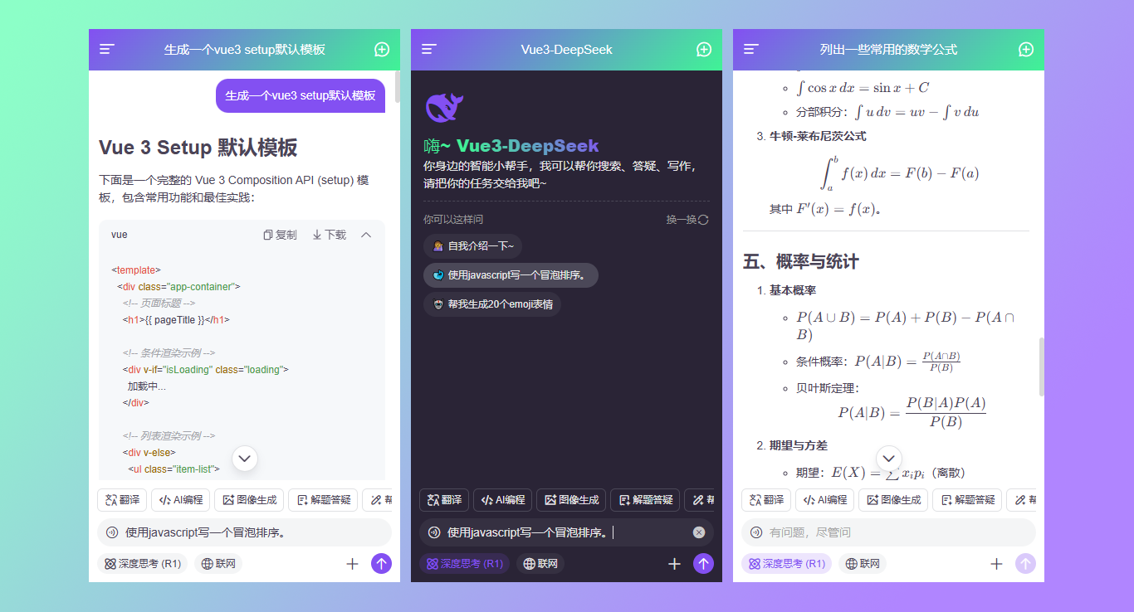Viewport: 1134px width, 612px height.
Task: Jump to bottom with arrow in left panel
Action: (x=245, y=458)
